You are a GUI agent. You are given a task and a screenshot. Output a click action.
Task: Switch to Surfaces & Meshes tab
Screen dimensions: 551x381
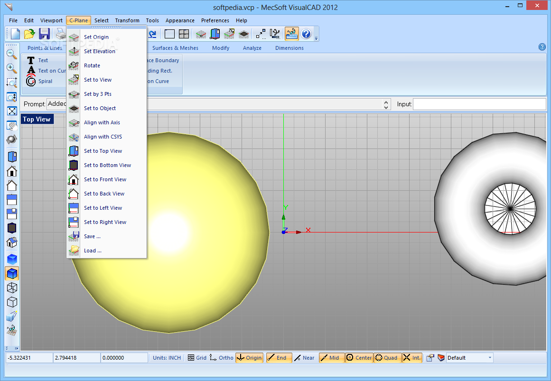(x=175, y=48)
